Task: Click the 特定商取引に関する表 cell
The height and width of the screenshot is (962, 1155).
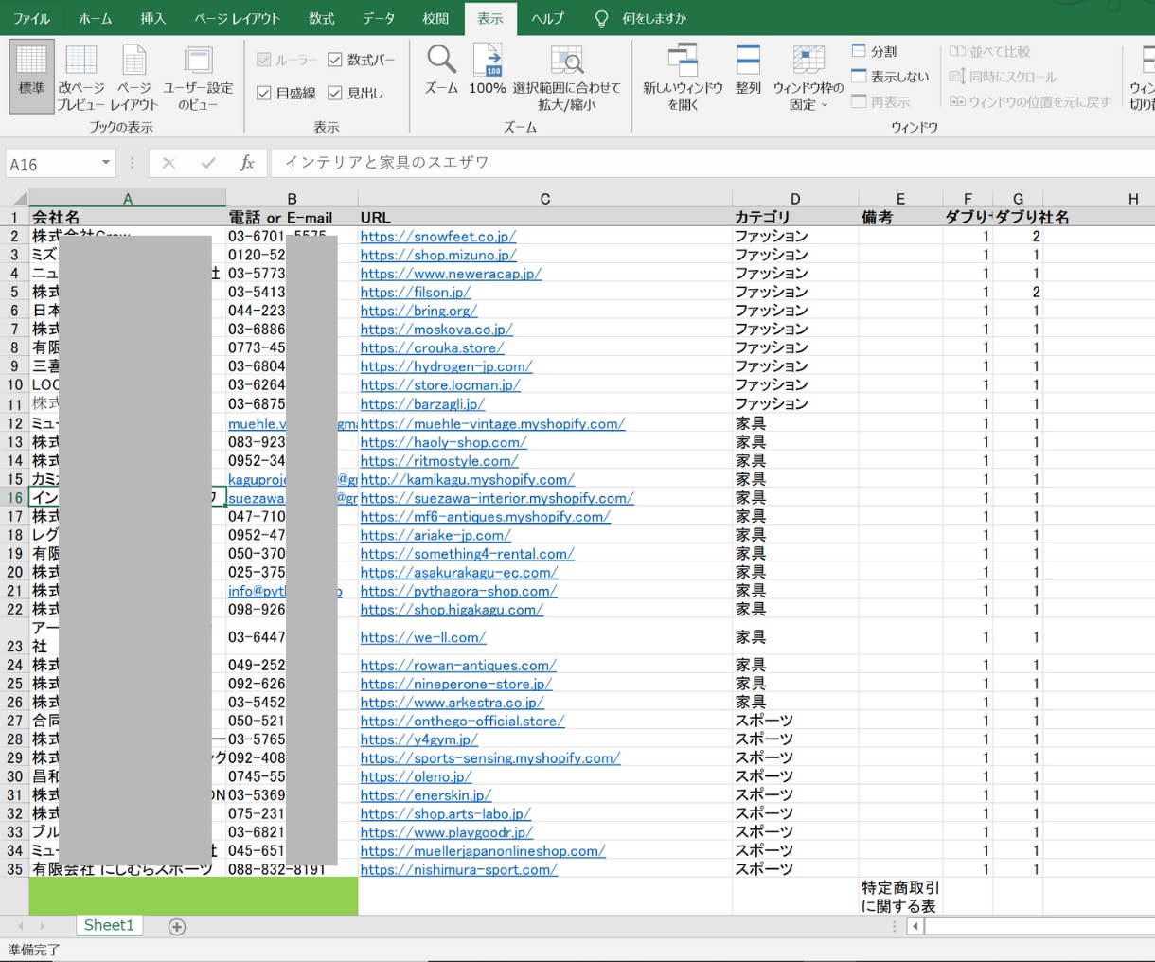Action: click(900, 897)
